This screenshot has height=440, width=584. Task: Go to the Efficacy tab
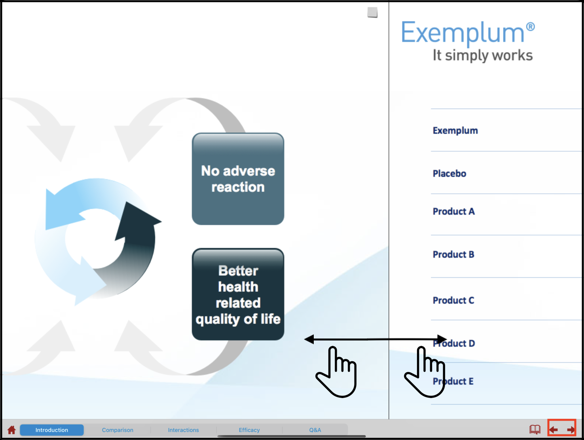(x=249, y=430)
